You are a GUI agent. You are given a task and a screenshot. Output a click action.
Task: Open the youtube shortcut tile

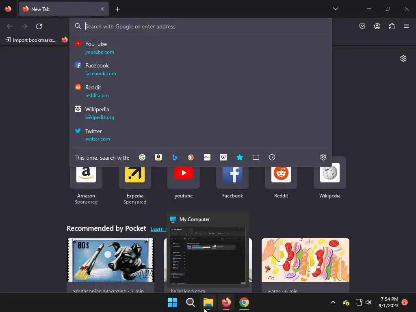[x=184, y=178]
